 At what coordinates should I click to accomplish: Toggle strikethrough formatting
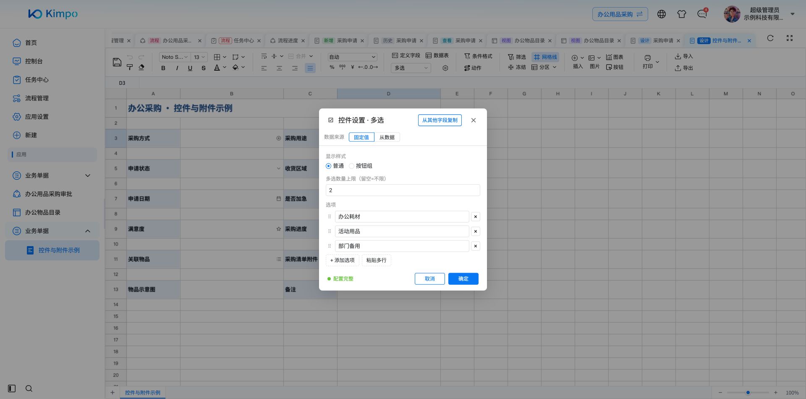point(204,68)
